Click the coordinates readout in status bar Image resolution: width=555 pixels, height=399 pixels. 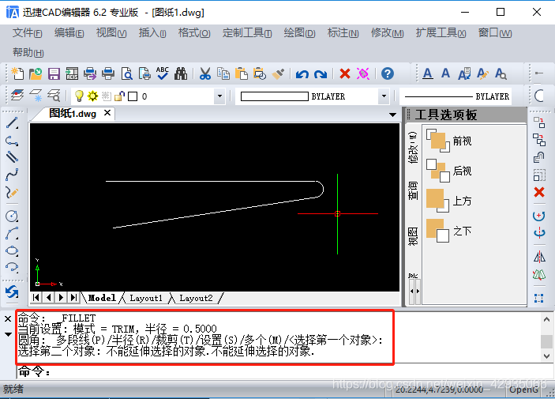point(439,390)
